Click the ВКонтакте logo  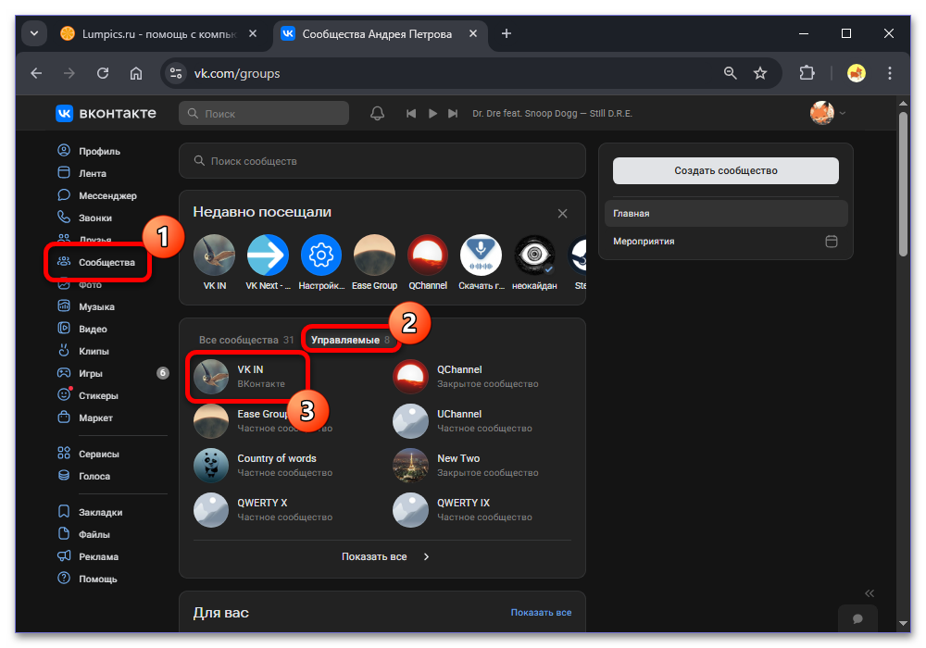106,113
